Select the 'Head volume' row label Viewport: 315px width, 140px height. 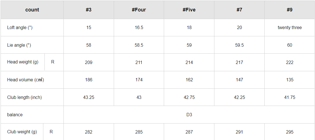[x=25, y=80]
